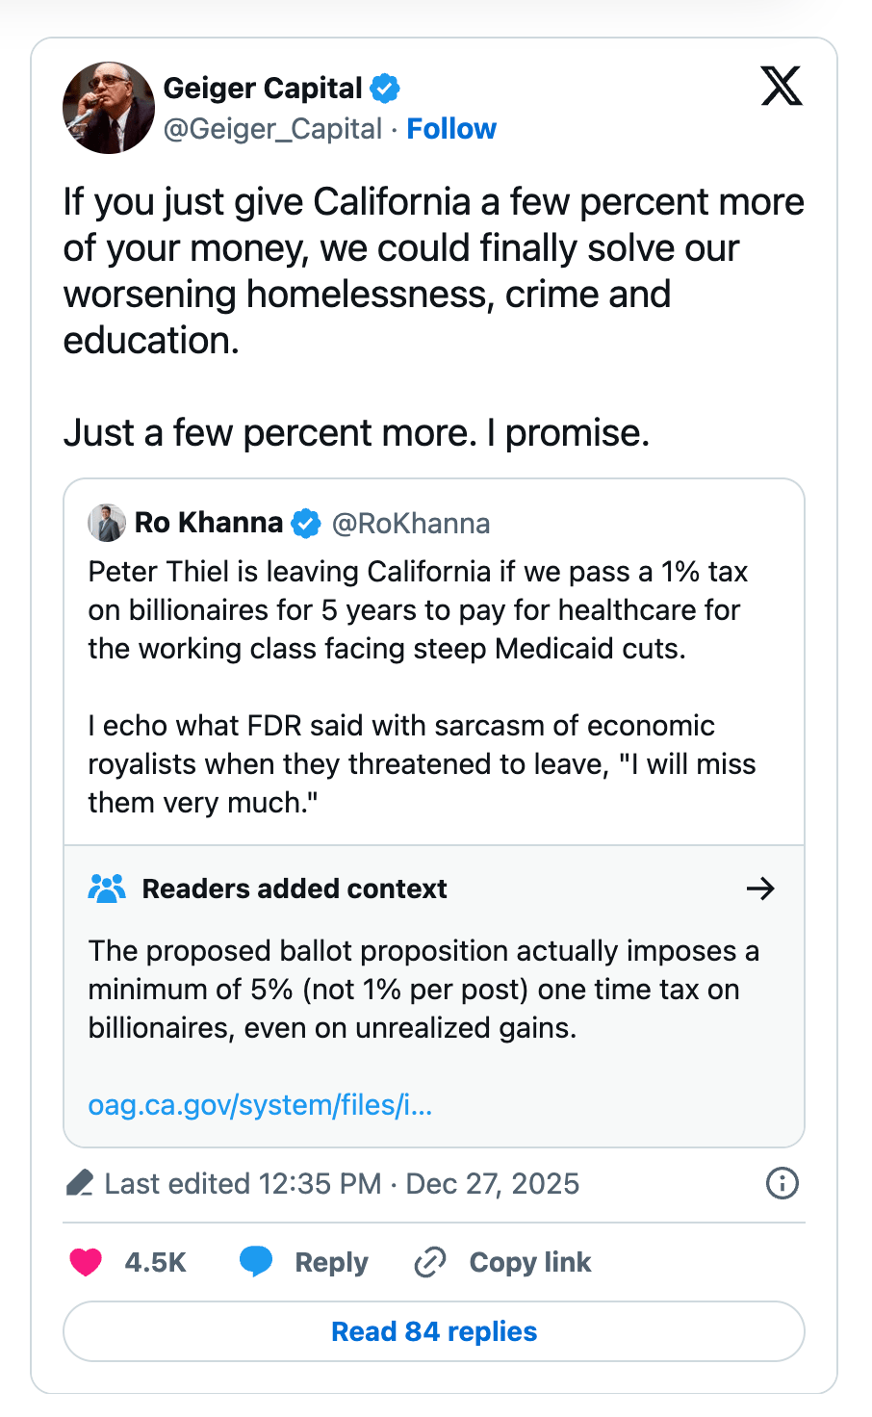
Task: Click Ro Khanna's verified badge
Action: (306, 524)
